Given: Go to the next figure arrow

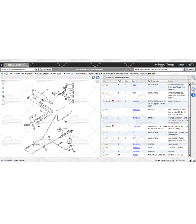Looking at the screenshot, I should (98, 78).
